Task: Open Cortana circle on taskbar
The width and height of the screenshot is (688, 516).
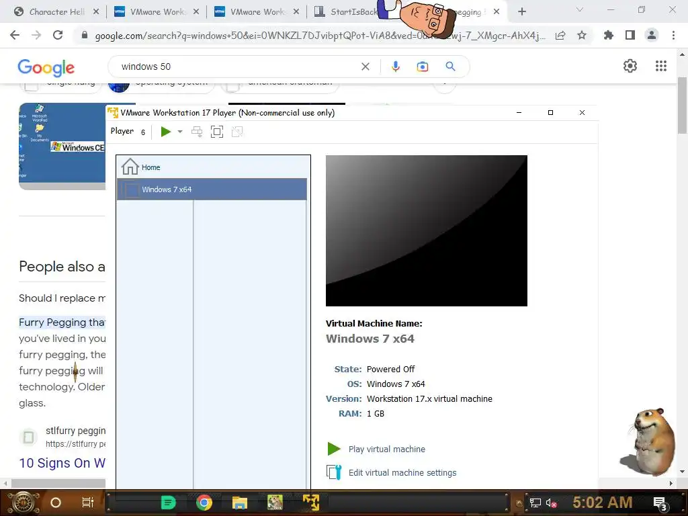Action: pos(55,503)
